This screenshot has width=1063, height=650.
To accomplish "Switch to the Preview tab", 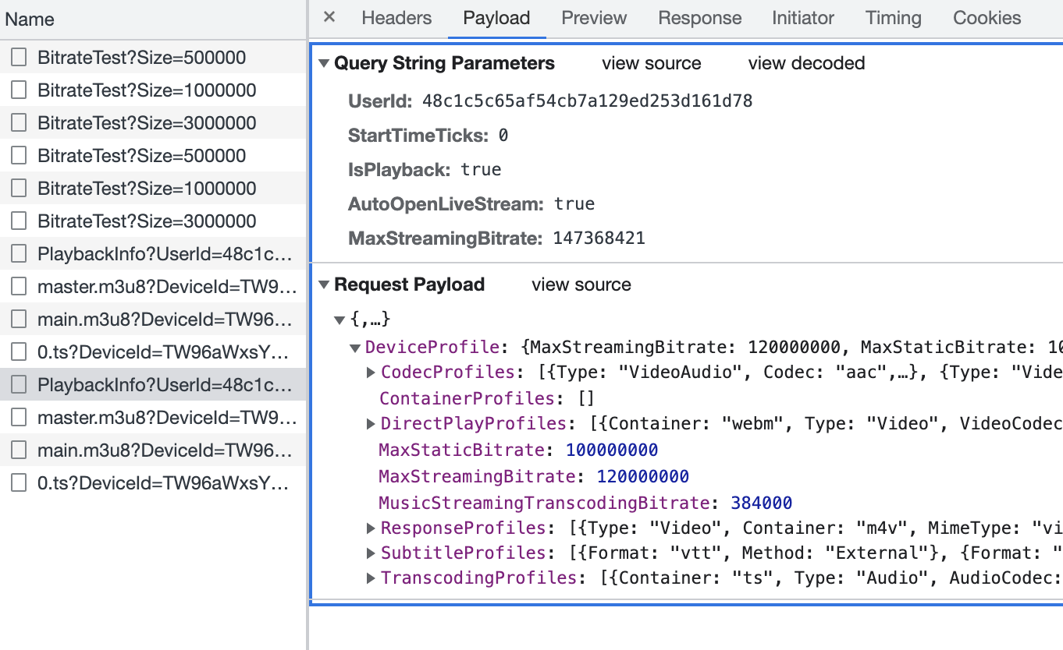I will point(594,17).
